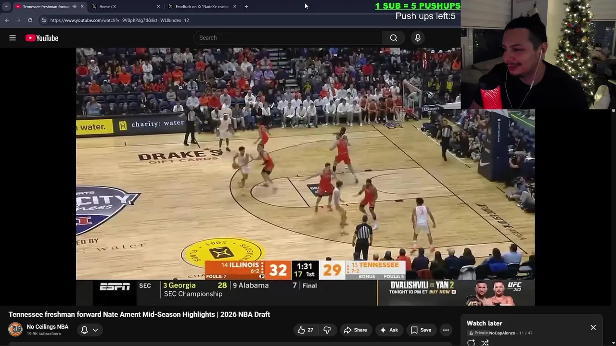Select the YouTube URL in address bar
Image resolution: width=616 pixels, height=346 pixels.
pyautogui.click(x=119, y=20)
